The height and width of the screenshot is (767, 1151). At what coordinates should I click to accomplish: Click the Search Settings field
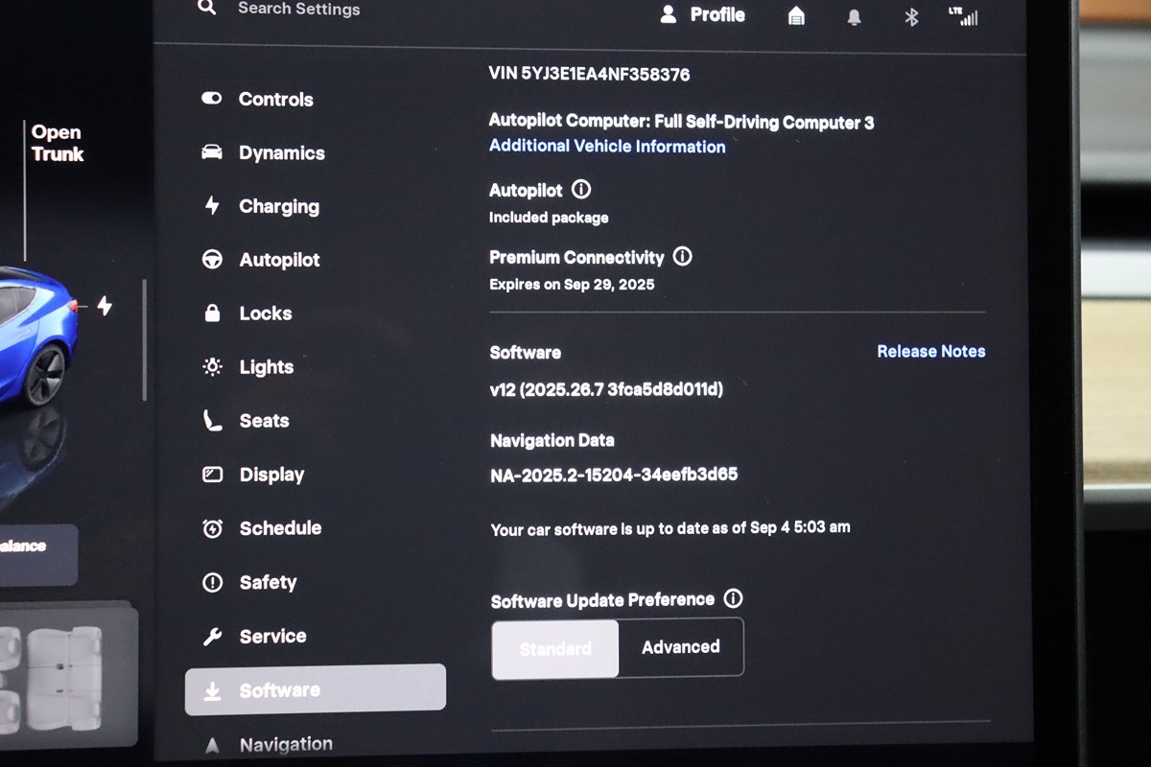tap(299, 9)
